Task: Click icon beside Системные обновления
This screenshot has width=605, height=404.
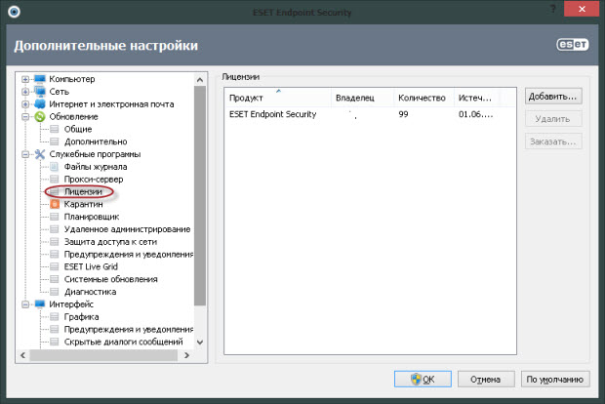Action: click(x=55, y=279)
